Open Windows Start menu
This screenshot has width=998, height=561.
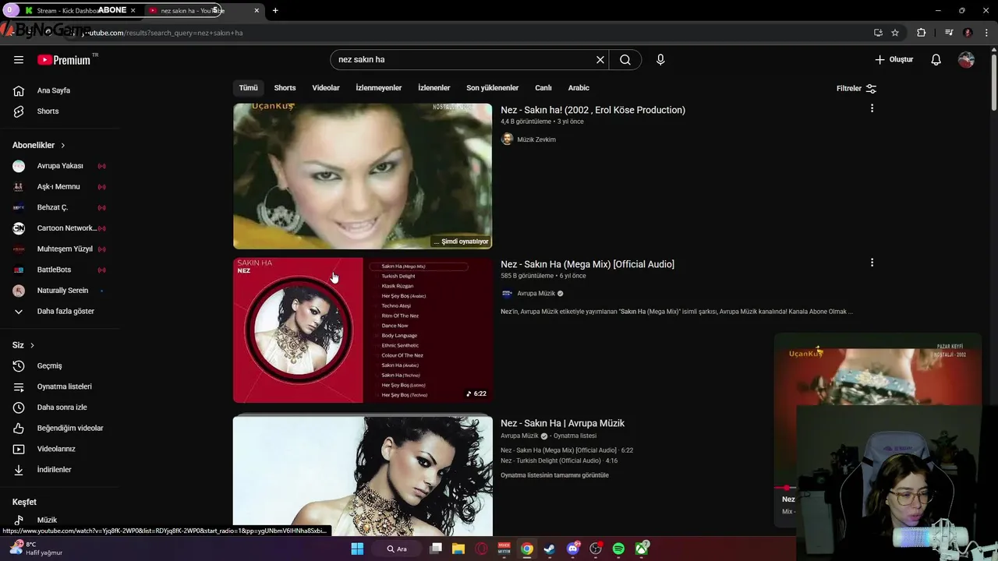coord(357,549)
